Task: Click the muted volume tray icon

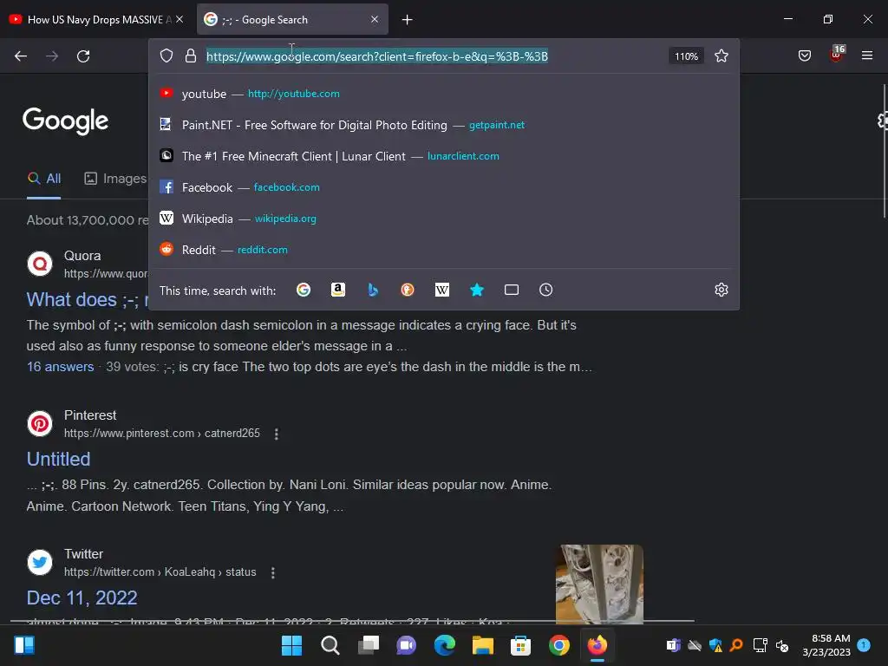Action: pyautogui.click(x=782, y=645)
